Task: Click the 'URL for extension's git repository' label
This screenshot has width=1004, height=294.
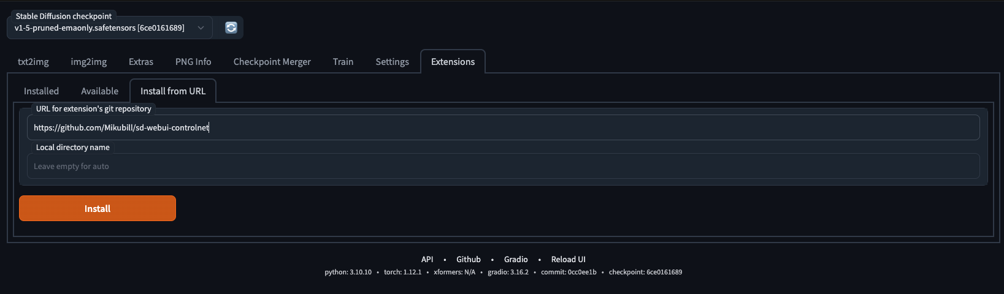Action: tap(94, 108)
